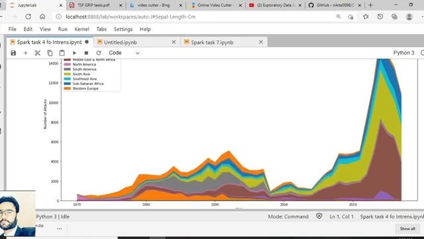424x239 pixels.
Task: Click the Python 3 kernel name button
Action: [x=403, y=53]
